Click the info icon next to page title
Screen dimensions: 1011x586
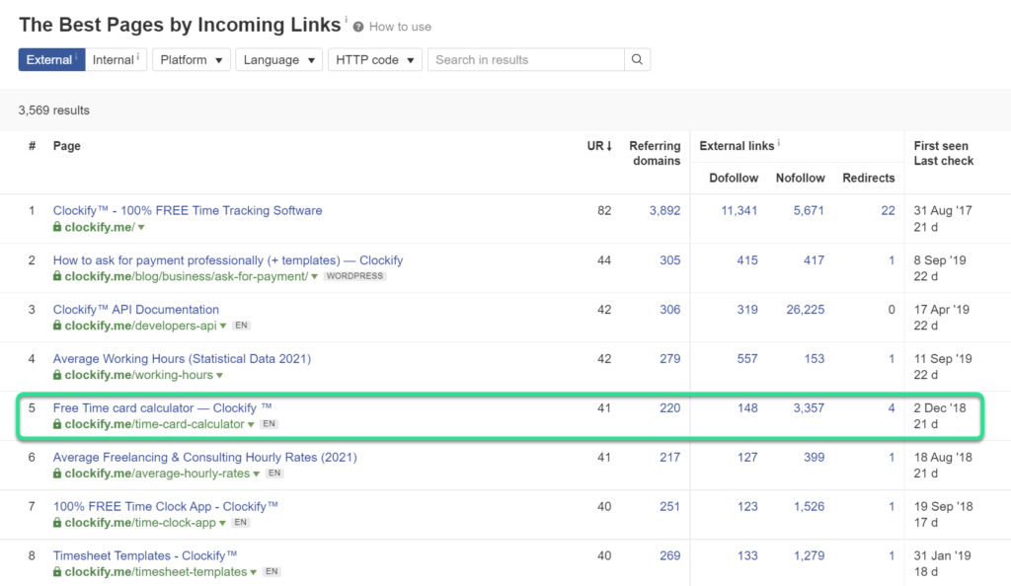coord(346,20)
